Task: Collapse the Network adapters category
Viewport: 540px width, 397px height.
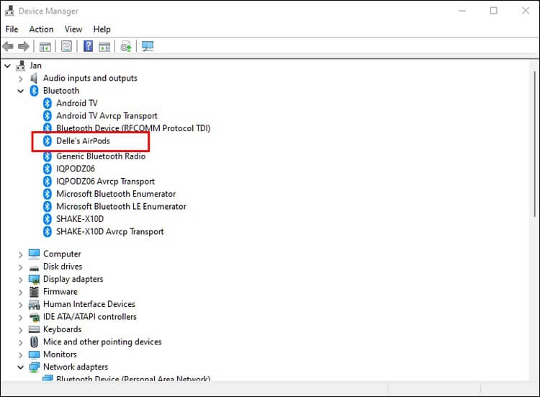Action: click(21, 367)
